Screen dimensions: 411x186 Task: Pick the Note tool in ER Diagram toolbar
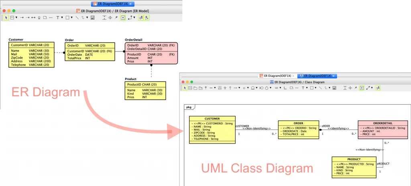tap(45, 18)
